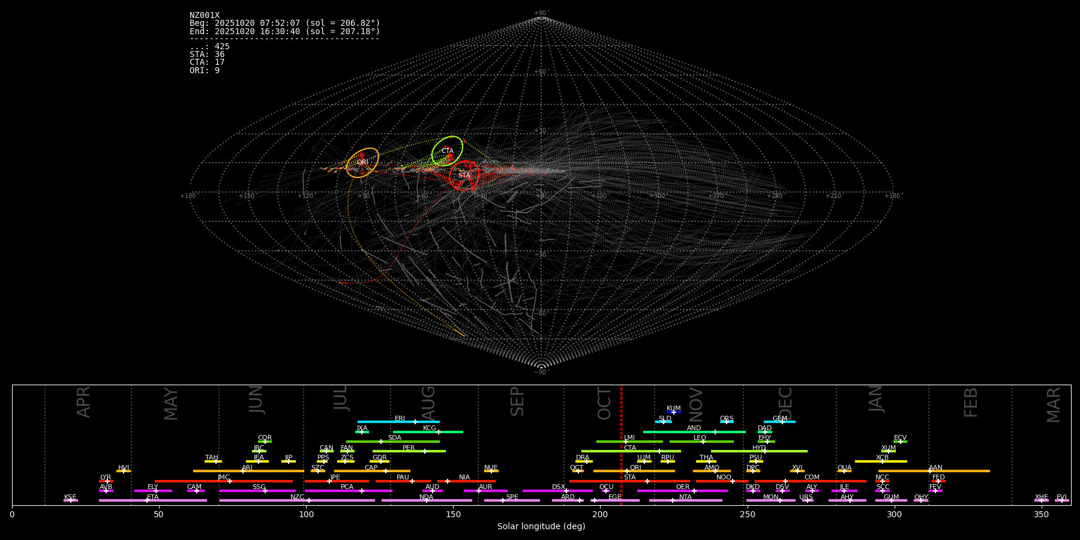Click the KUM shower bar in the timeline
Viewport: 1080px width, 540px height.
tap(674, 412)
